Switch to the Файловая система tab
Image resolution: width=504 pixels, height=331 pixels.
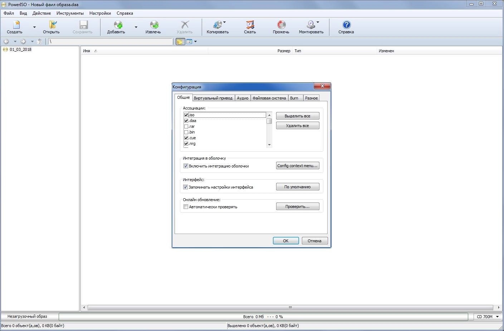click(269, 98)
